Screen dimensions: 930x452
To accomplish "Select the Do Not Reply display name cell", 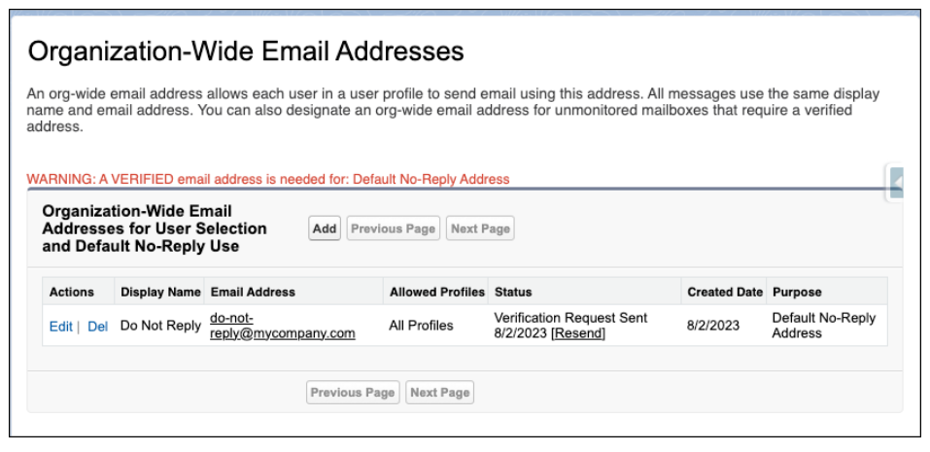I will pyautogui.click(x=160, y=326).
